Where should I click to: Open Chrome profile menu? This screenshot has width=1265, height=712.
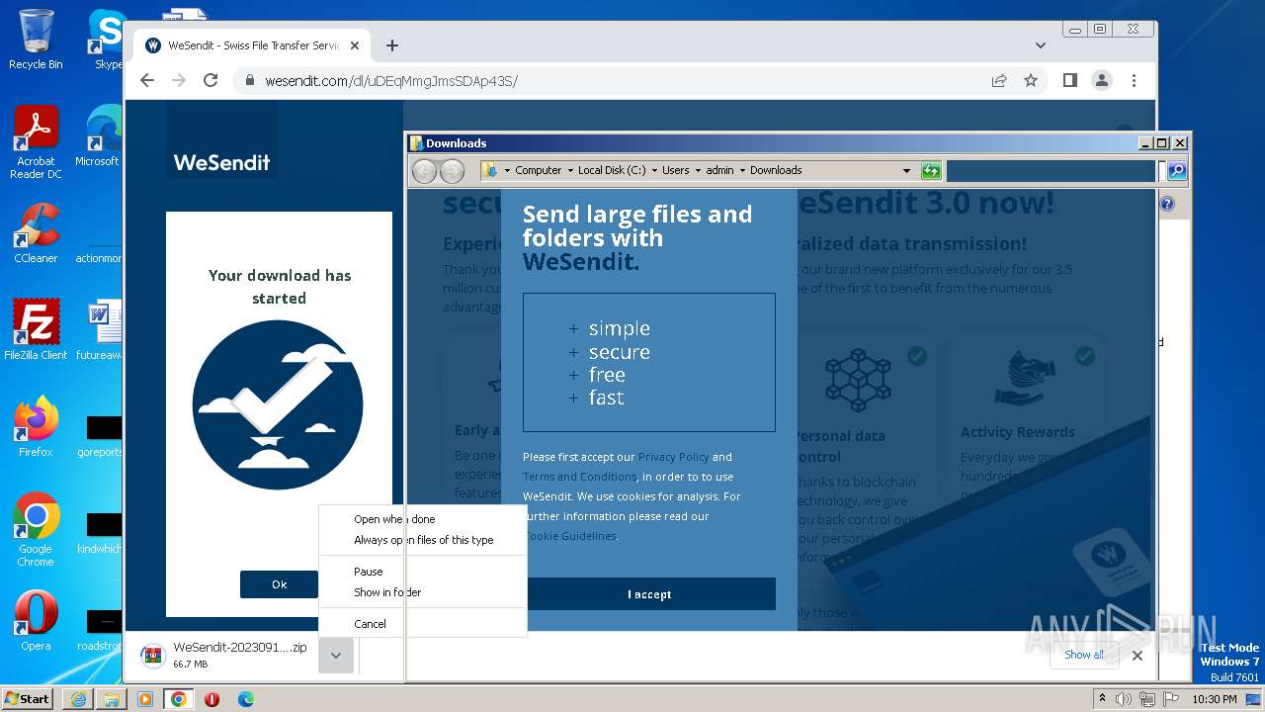coord(1102,80)
